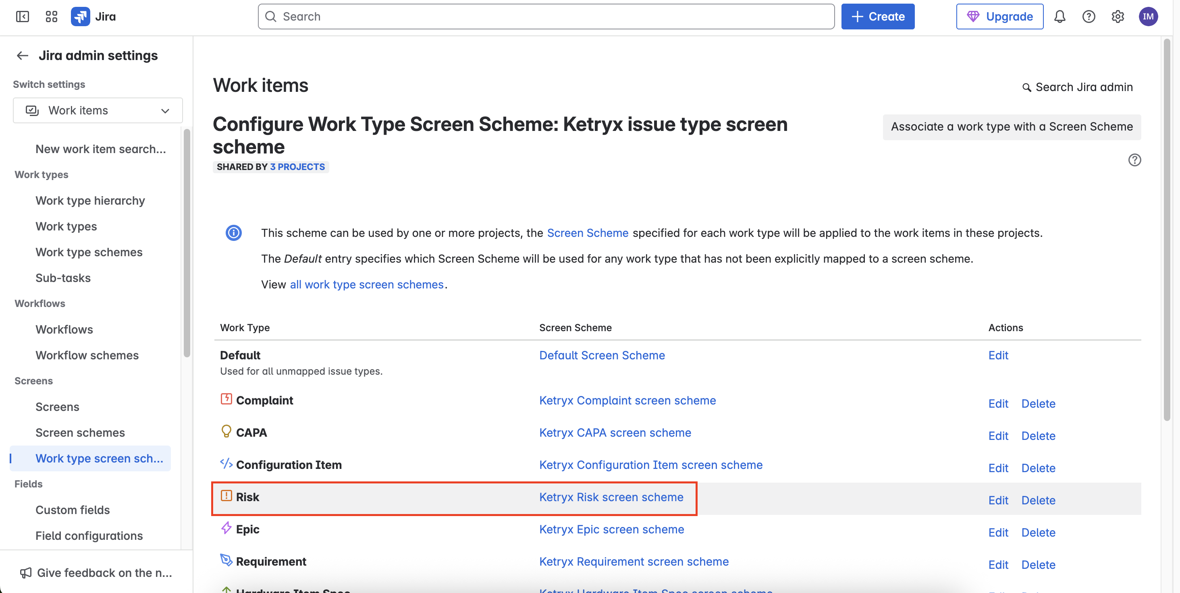Open Ketryx Complaint screen scheme
Image resolution: width=1180 pixels, height=593 pixels.
pos(627,400)
